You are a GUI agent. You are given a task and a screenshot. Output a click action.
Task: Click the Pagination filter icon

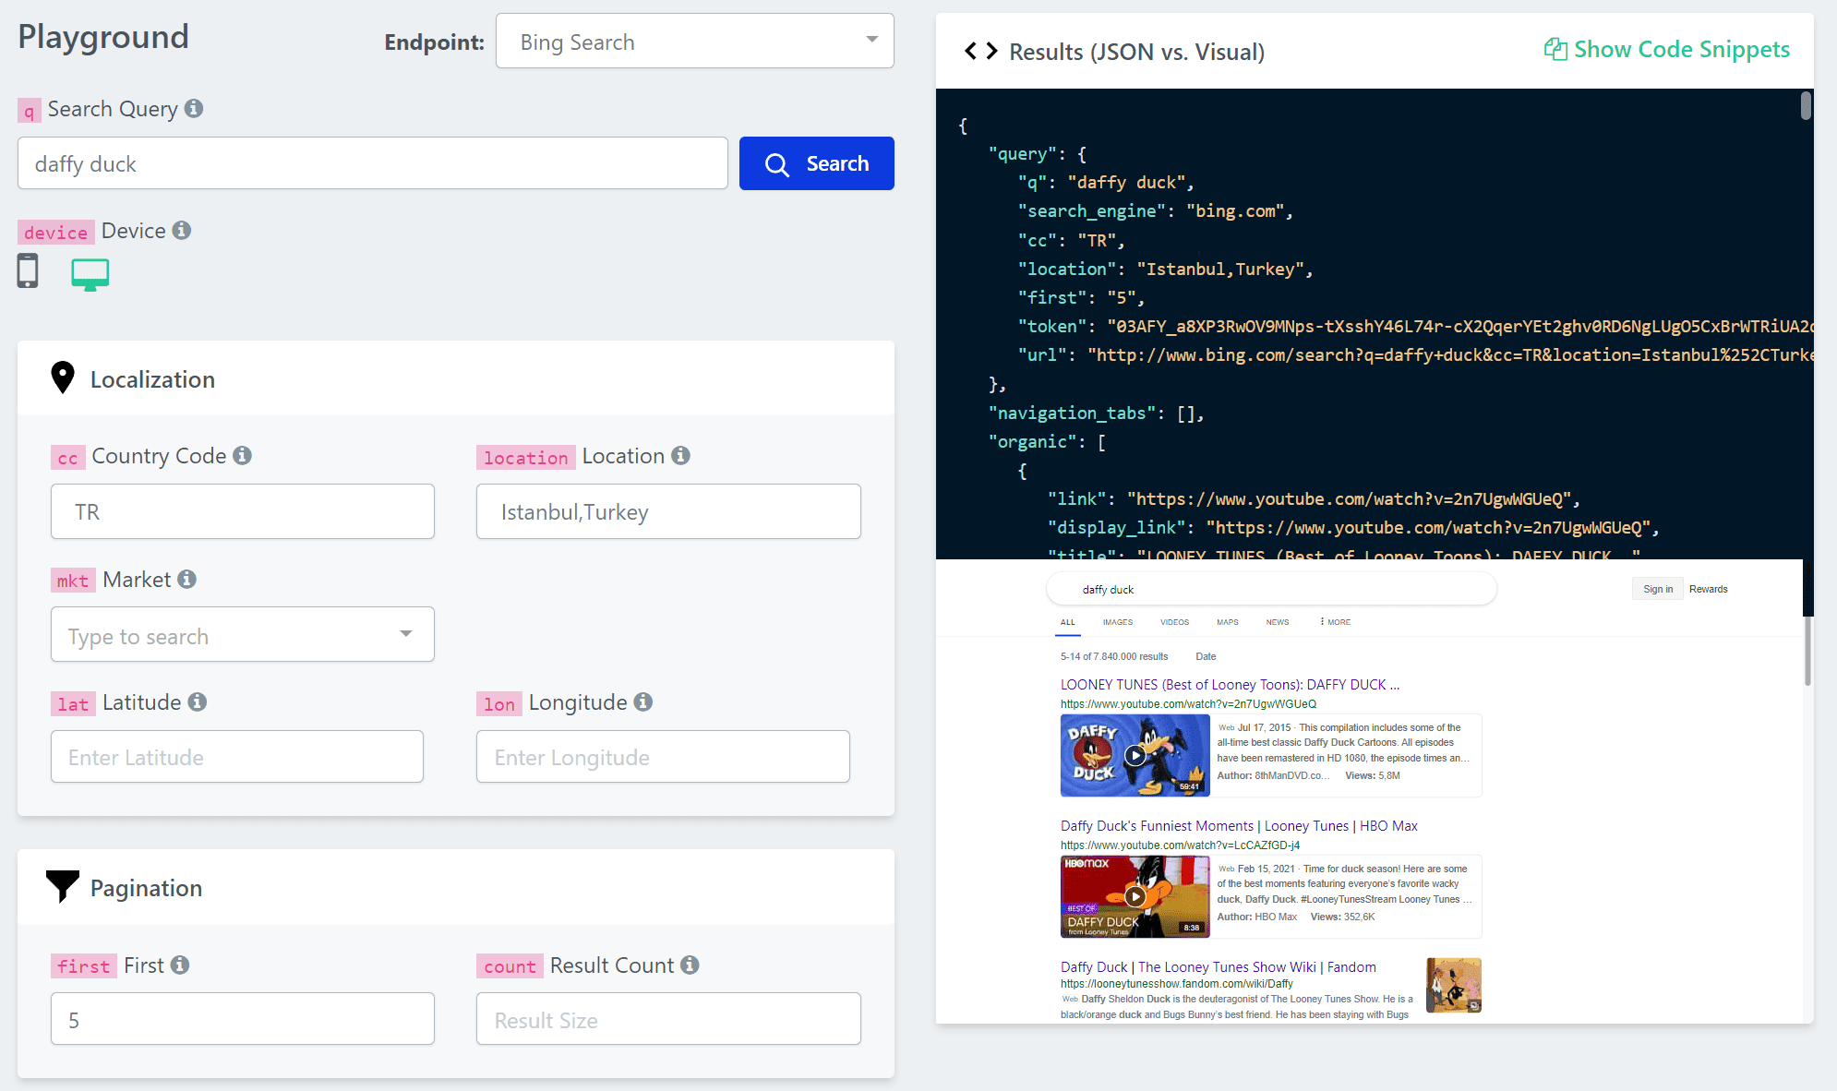(x=62, y=886)
